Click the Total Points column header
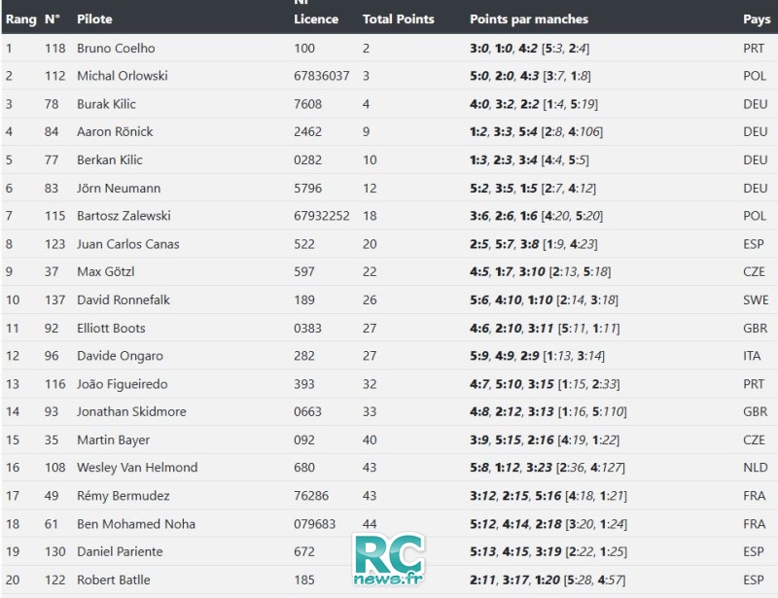The width and height of the screenshot is (778, 598). [398, 19]
